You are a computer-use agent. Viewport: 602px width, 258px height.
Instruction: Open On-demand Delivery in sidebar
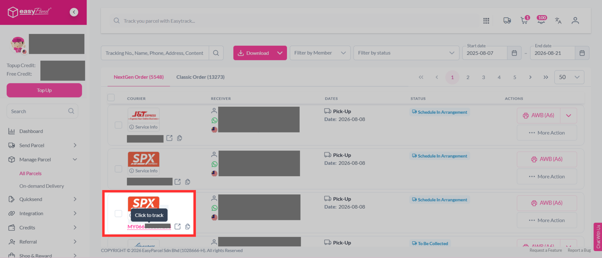[x=42, y=186]
